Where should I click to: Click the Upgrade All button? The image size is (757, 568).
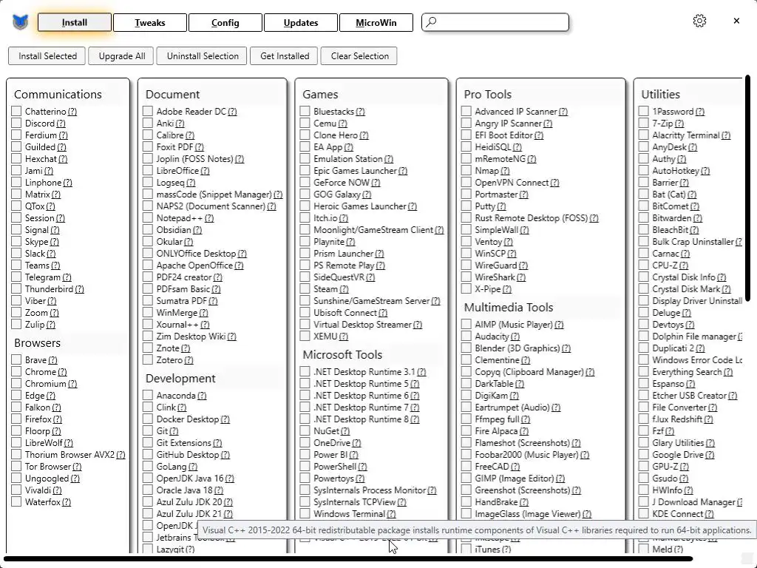122,56
